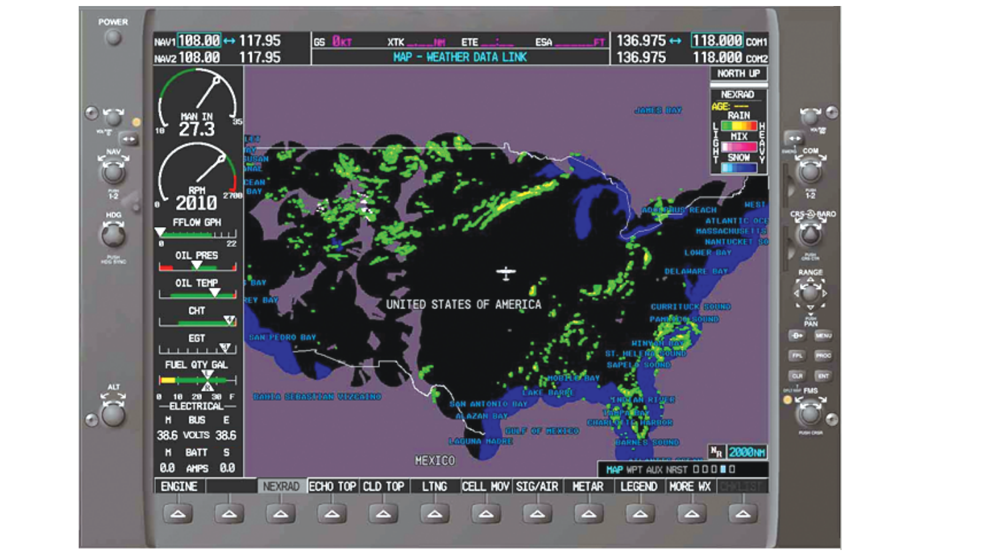Select the MORE WX softkey
This screenshot has height=558, width=990.
[690, 487]
